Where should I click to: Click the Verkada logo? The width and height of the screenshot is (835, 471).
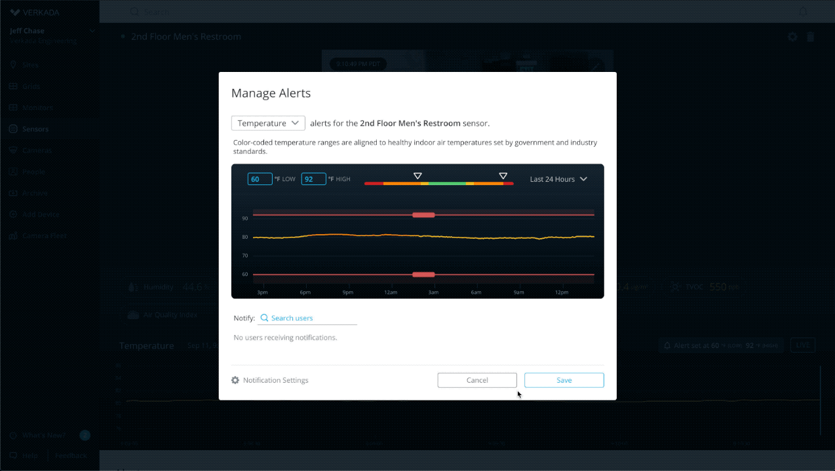[x=14, y=12]
